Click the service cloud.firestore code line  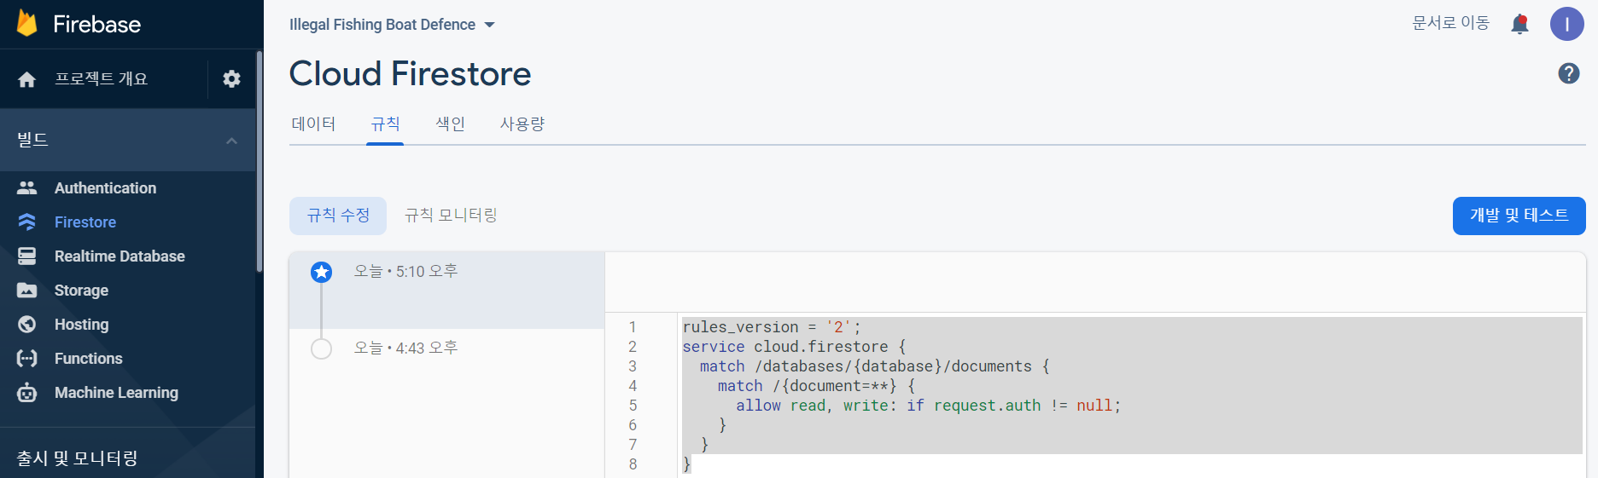tap(794, 347)
